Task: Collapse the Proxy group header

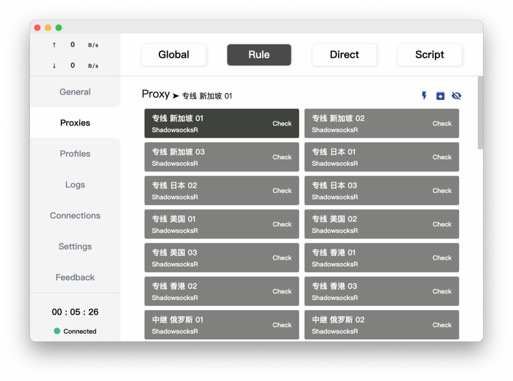Action: 156,95
